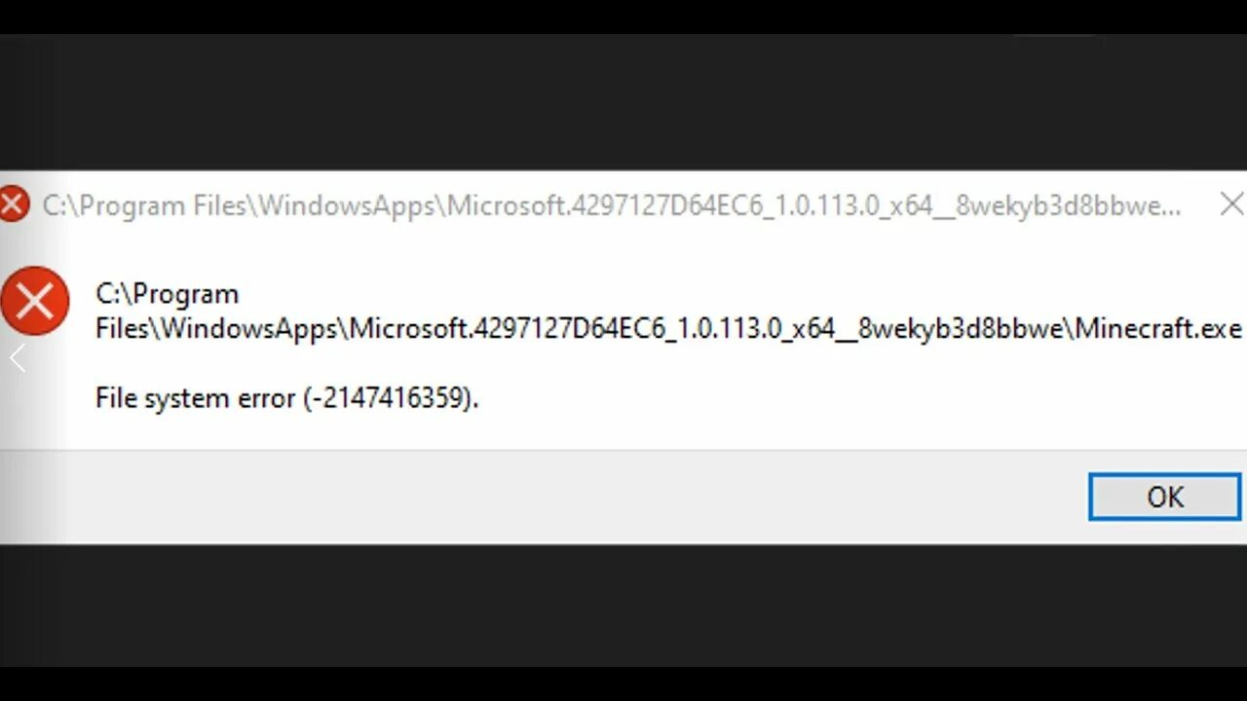Click the gray footer area beside OK
The height and width of the screenshot is (701, 1247).
(x=546, y=497)
